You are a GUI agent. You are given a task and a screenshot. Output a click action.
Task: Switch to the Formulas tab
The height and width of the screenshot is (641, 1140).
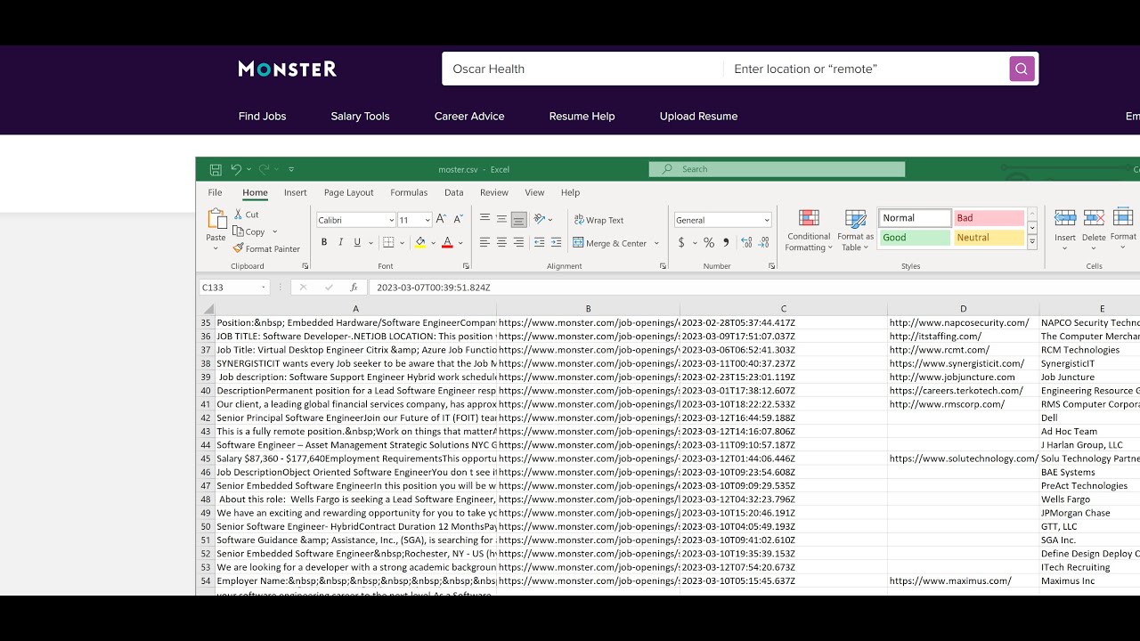pyautogui.click(x=409, y=192)
